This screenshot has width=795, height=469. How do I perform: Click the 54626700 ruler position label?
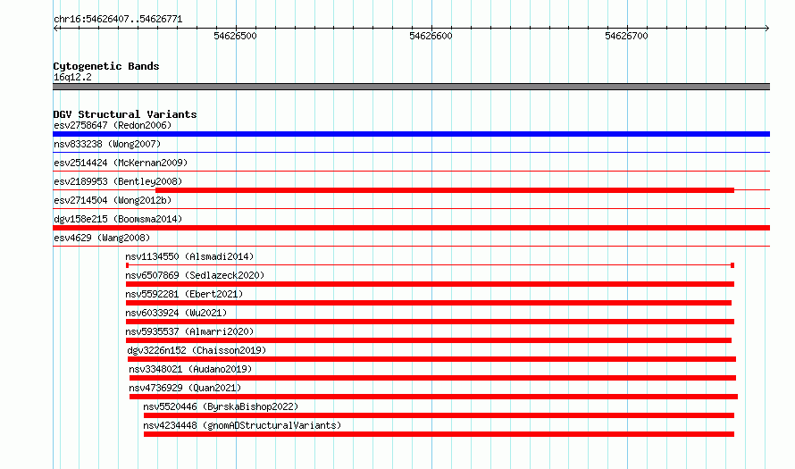(627, 36)
